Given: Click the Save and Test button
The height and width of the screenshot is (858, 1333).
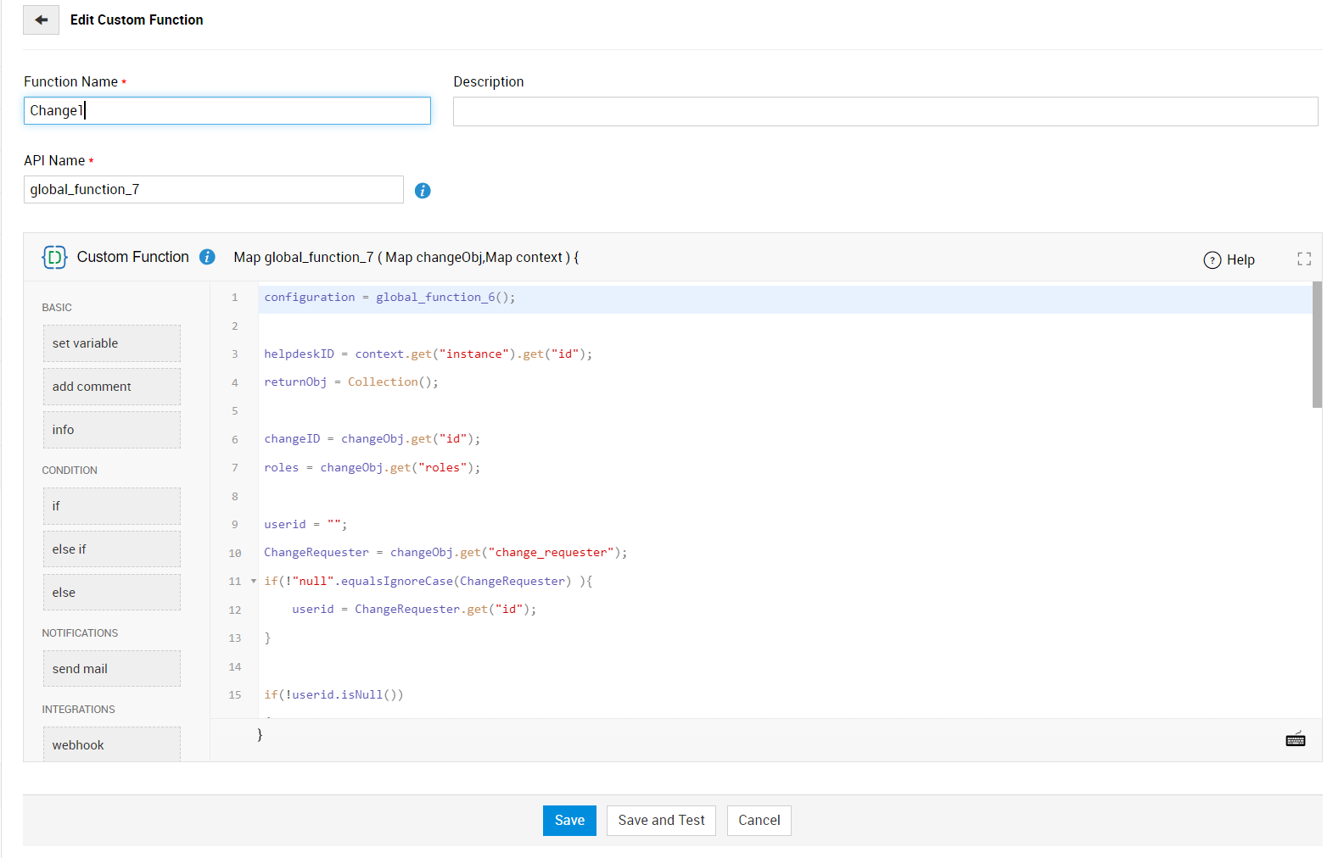Looking at the screenshot, I should tap(661, 821).
